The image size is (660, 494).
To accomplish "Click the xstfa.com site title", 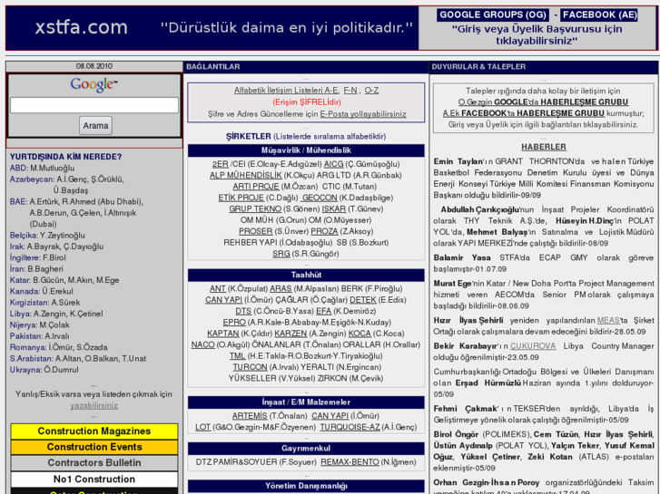I will coord(81,28).
